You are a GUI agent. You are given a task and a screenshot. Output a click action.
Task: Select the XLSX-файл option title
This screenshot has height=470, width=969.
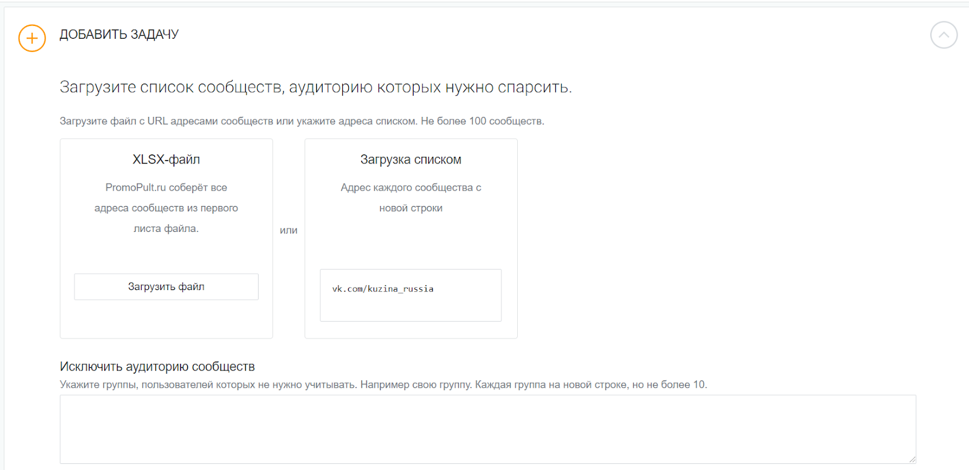click(166, 160)
